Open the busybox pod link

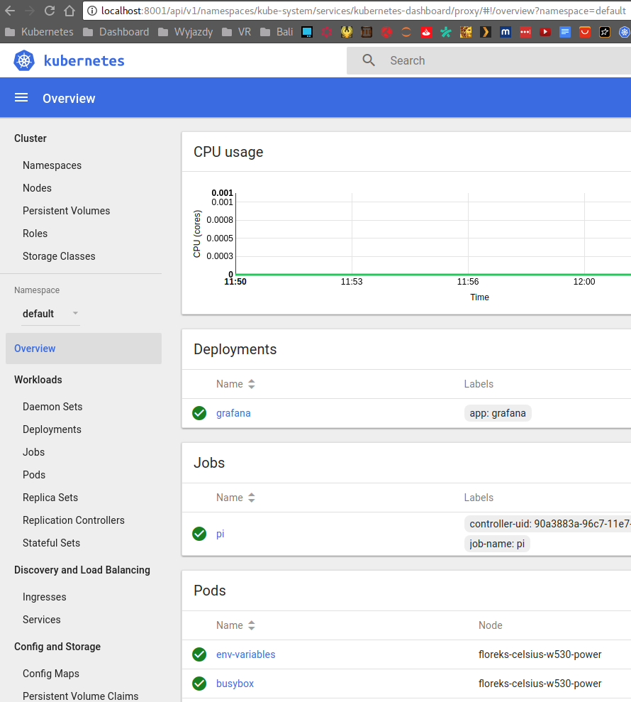[235, 684]
